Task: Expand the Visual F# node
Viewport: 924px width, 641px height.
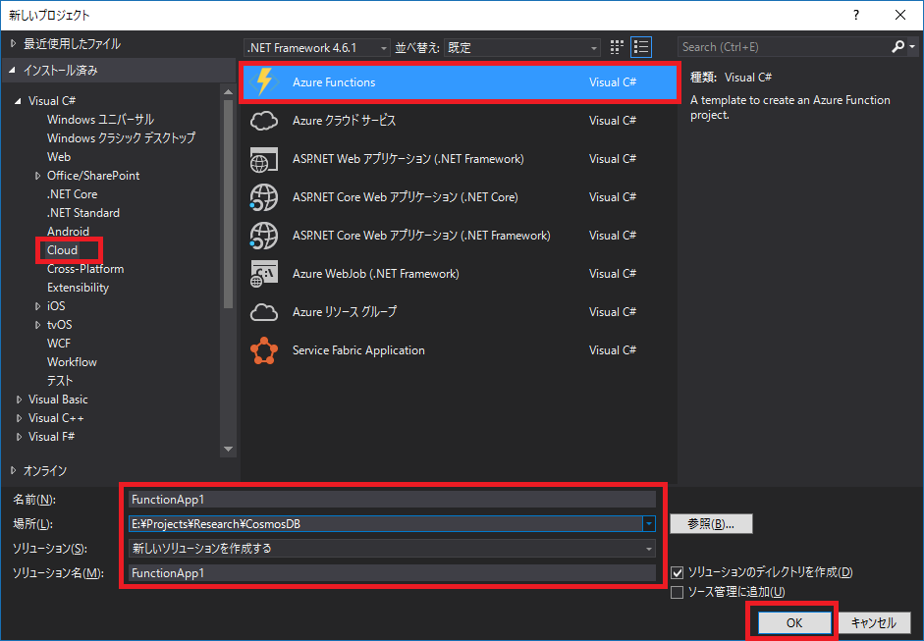Action: [19, 437]
